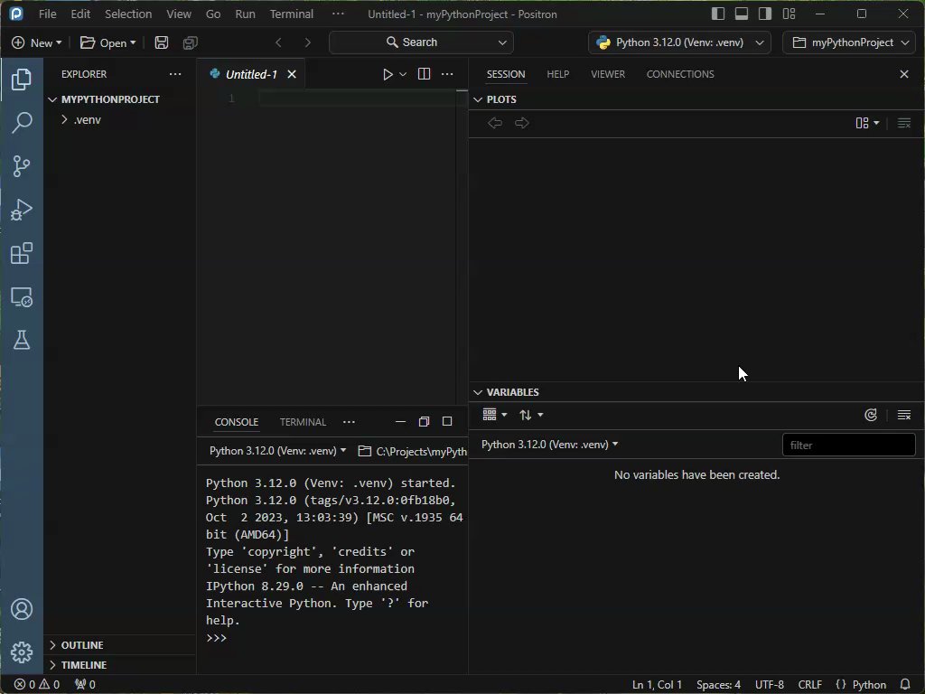Open the Extensions view
The width and height of the screenshot is (925, 694).
coord(22,253)
